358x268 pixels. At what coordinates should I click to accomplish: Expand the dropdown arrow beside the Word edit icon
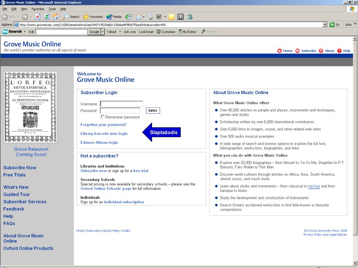(165, 17)
